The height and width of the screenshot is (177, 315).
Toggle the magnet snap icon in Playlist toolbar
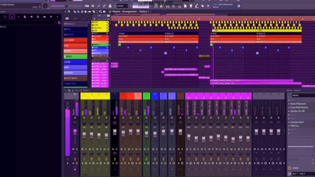pyautogui.click(x=69, y=12)
